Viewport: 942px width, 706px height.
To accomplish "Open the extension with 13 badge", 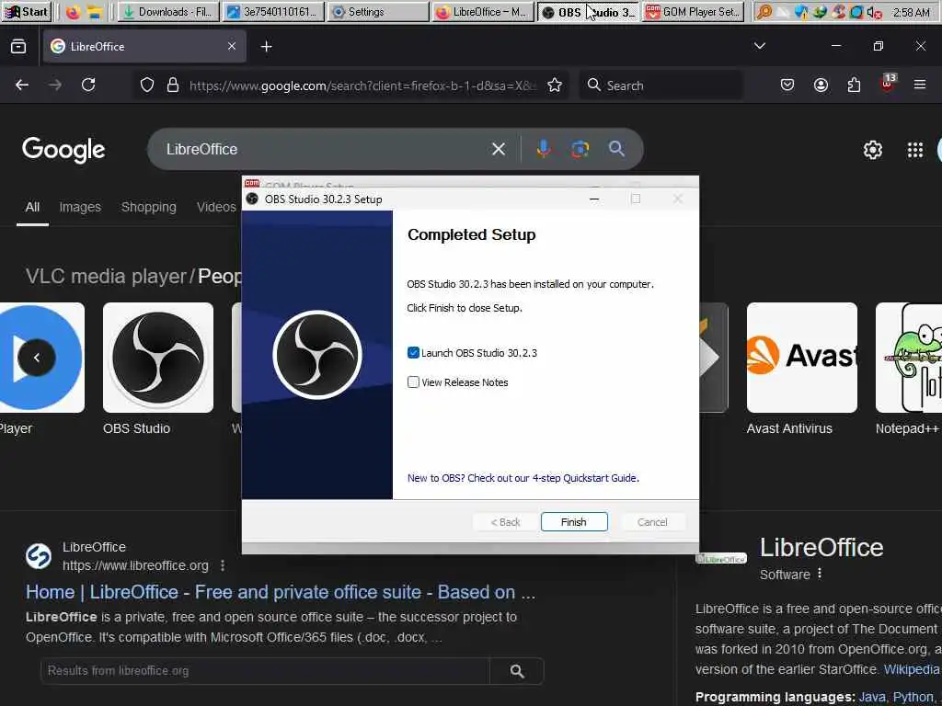I will pos(888,84).
